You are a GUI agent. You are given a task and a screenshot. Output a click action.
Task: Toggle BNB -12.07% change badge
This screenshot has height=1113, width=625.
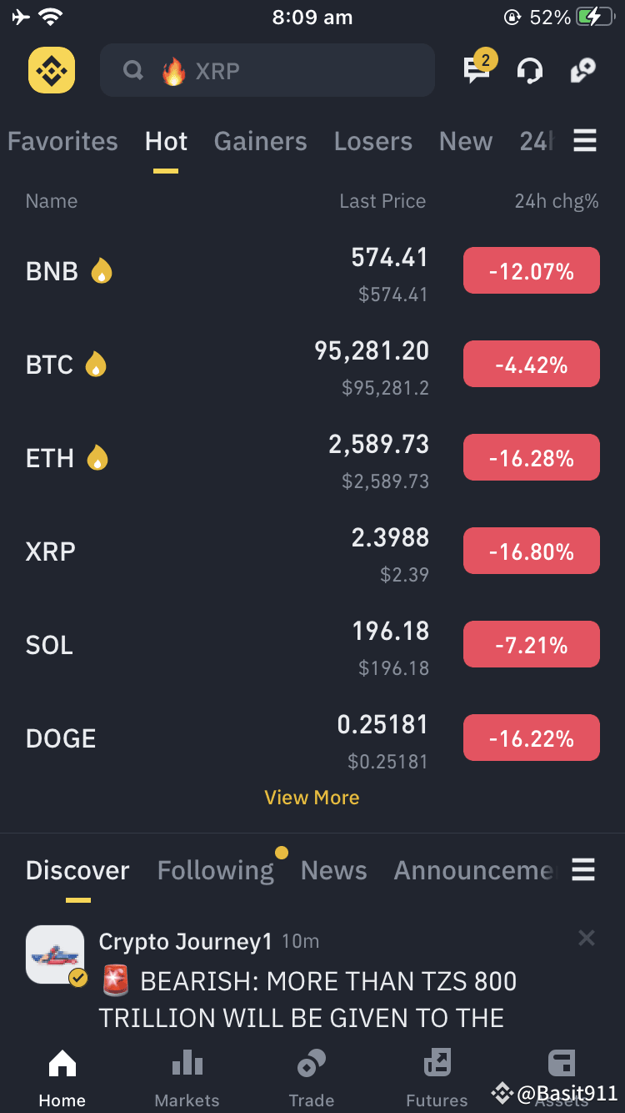point(532,270)
